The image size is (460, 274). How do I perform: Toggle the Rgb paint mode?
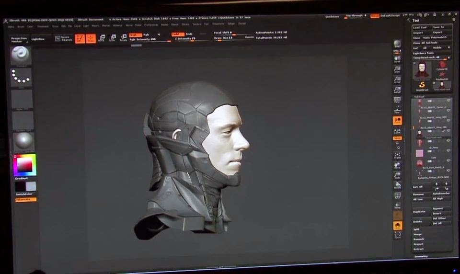click(x=146, y=34)
